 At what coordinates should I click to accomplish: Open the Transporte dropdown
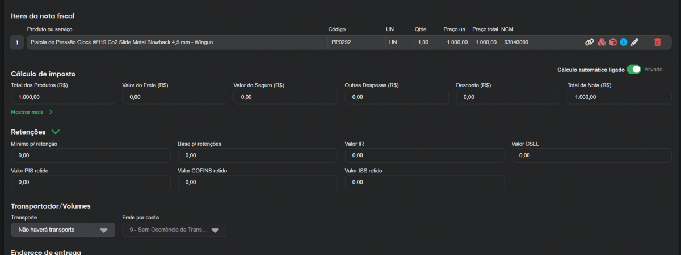[x=63, y=230]
